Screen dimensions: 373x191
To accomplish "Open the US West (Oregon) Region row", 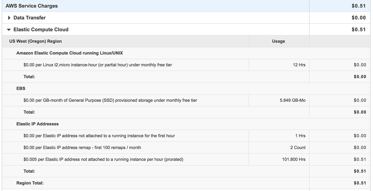I will [35, 41].
